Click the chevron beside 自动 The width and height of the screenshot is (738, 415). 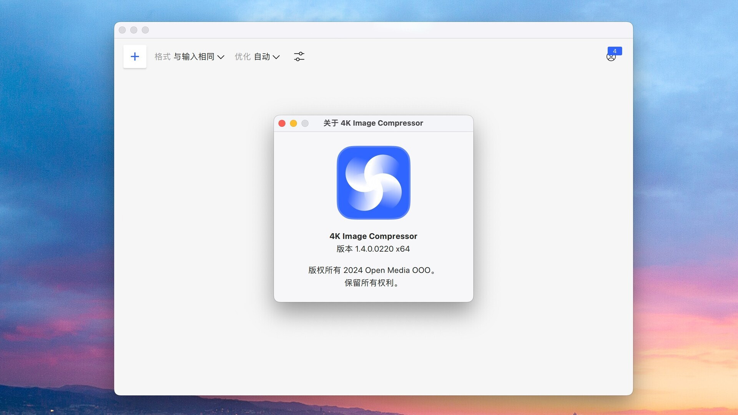pyautogui.click(x=276, y=57)
